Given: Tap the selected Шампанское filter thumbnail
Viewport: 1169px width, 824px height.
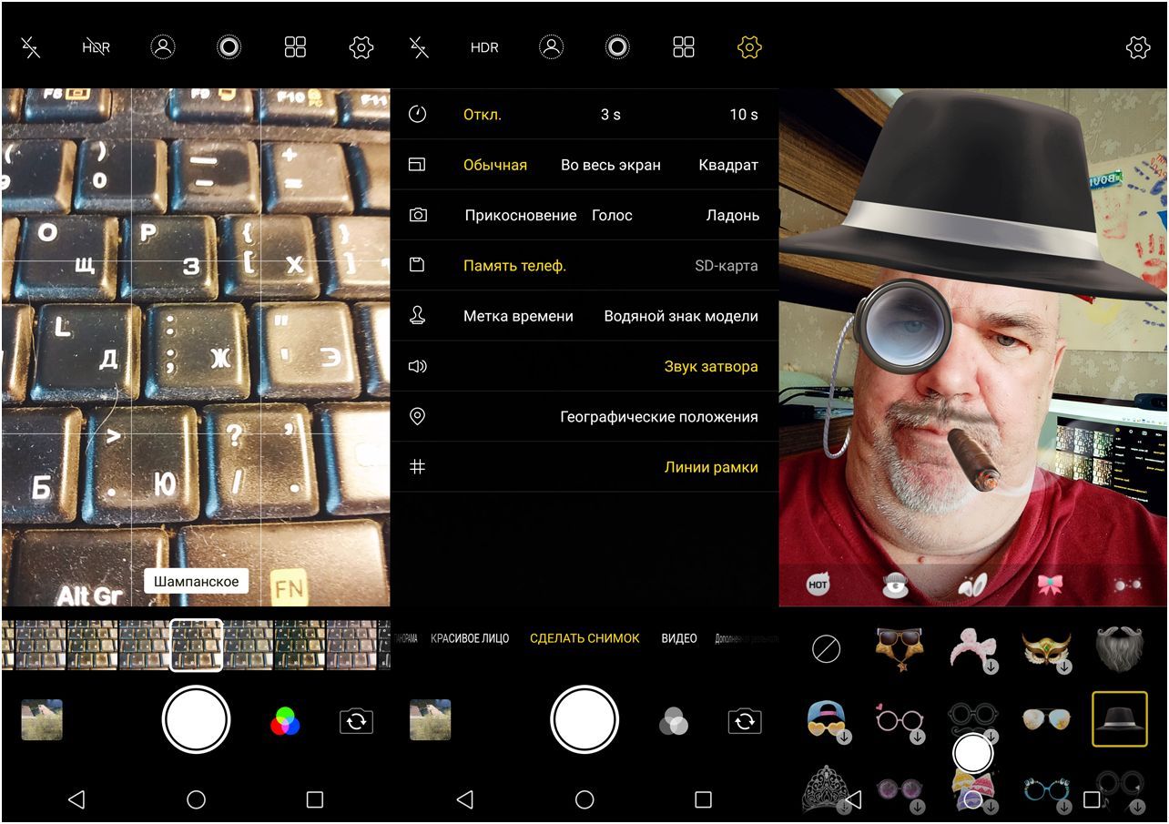Looking at the screenshot, I should coord(196,645).
